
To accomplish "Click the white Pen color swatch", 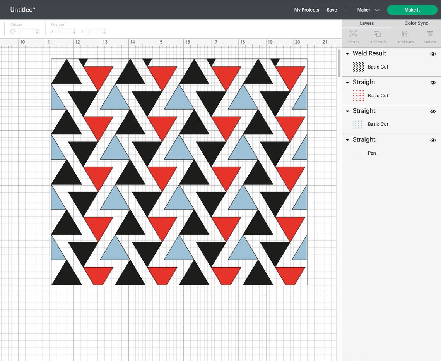I will (x=358, y=153).
